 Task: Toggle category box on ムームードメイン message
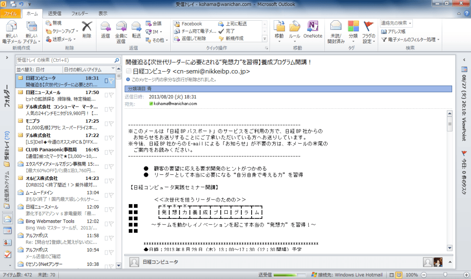(106, 195)
